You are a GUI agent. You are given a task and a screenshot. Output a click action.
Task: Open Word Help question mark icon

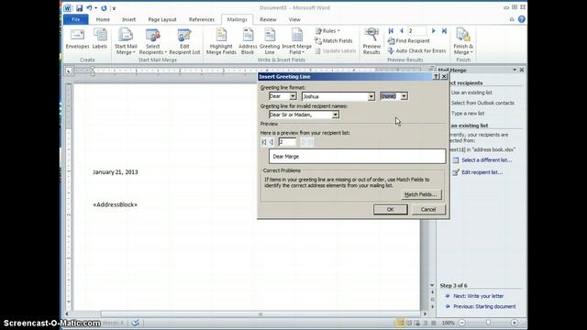point(522,19)
